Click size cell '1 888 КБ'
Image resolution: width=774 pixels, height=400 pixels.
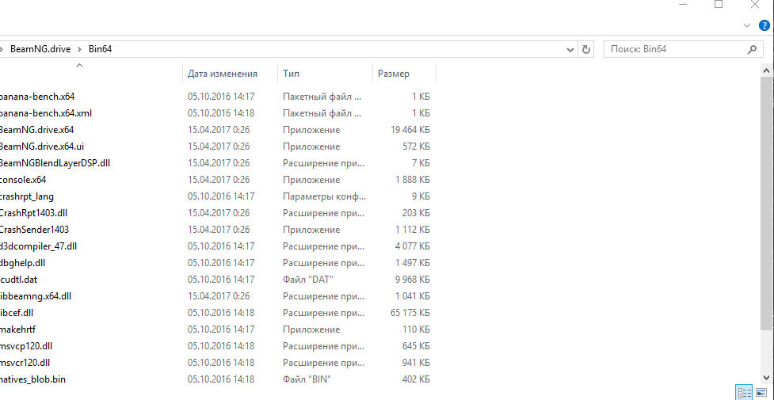click(x=413, y=180)
